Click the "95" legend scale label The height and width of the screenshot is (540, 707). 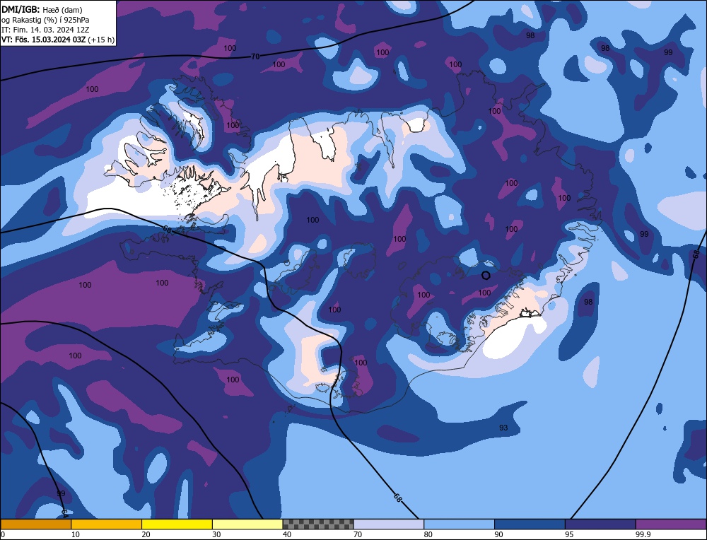pyautogui.click(x=569, y=534)
